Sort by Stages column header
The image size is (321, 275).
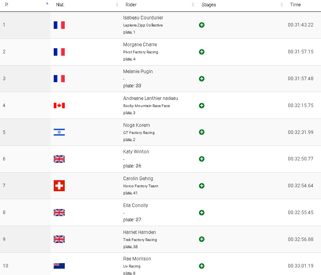209,5
